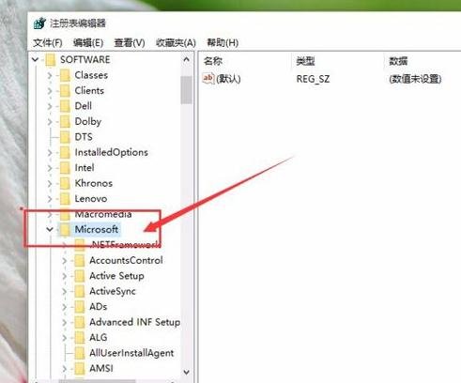Select the Classes folder icon

[65, 75]
